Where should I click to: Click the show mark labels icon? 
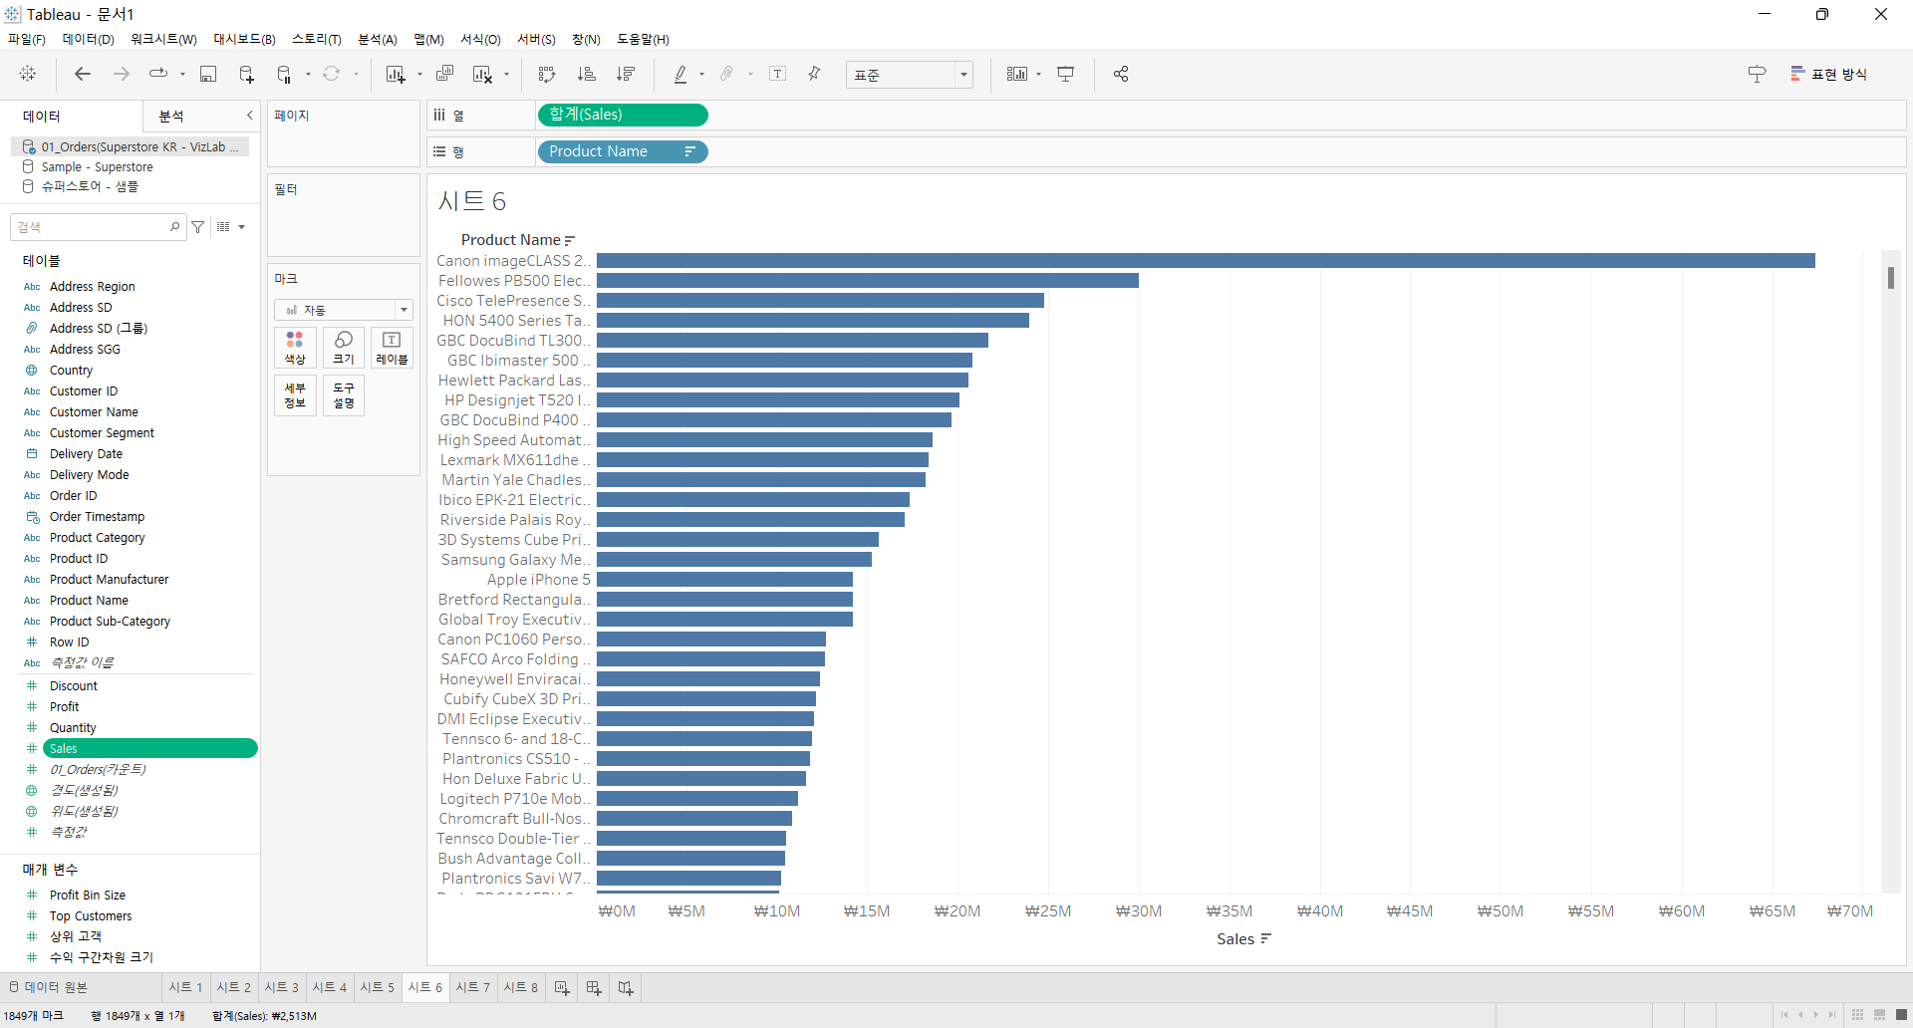point(778,74)
